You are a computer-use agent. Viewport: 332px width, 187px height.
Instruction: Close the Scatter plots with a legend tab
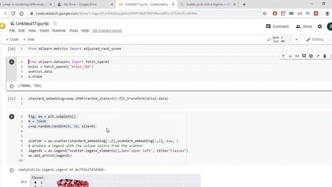234,4
